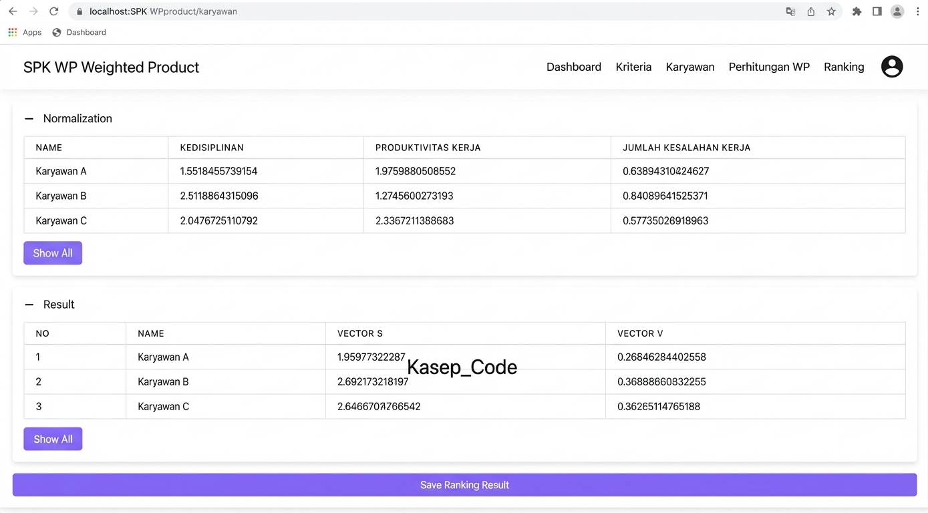Click the SPK WP Weighted Product title
This screenshot has height=513, width=928.
[111, 67]
